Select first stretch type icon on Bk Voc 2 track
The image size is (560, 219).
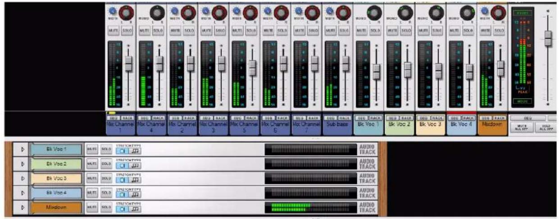coord(122,166)
